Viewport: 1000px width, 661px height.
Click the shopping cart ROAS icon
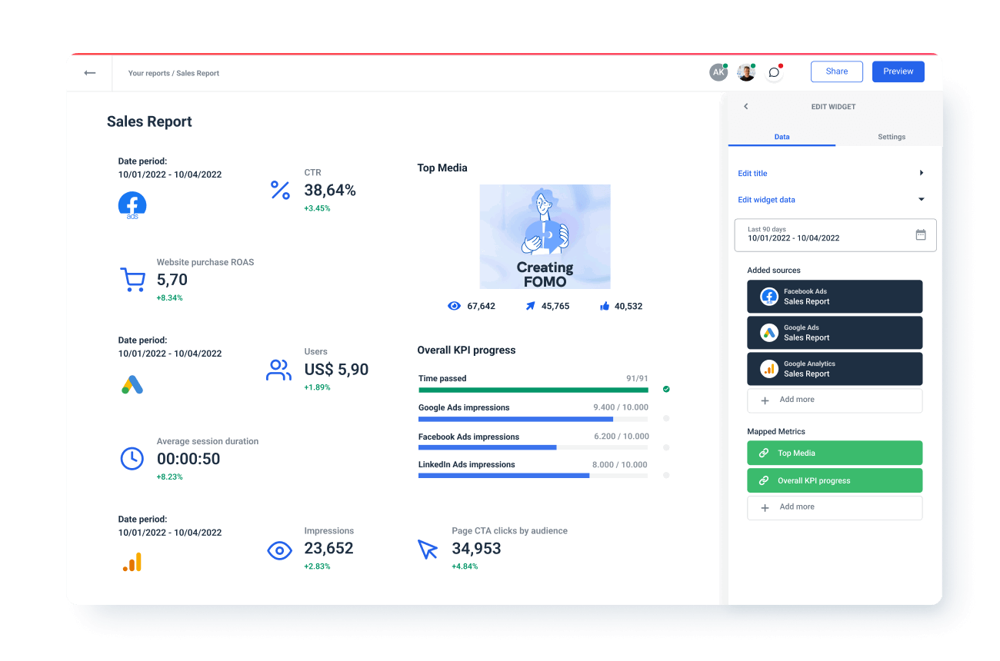click(132, 279)
